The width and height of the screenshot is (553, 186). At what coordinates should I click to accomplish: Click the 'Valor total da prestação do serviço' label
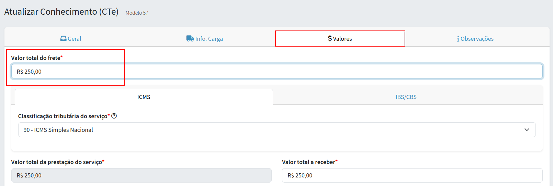click(x=56, y=162)
